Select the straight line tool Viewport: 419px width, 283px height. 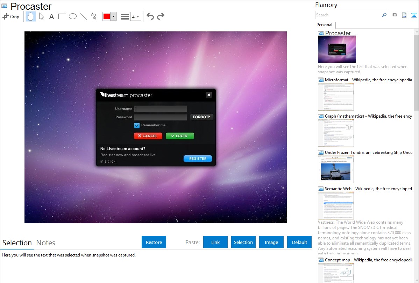tap(83, 16)
